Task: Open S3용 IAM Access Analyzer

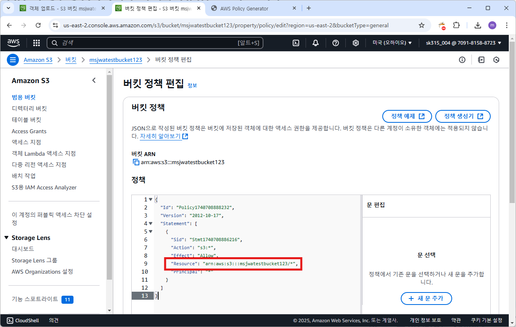Action: point(44,187)
